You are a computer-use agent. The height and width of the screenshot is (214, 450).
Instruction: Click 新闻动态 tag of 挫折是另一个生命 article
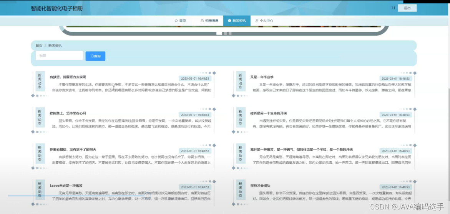pos(241,117)
